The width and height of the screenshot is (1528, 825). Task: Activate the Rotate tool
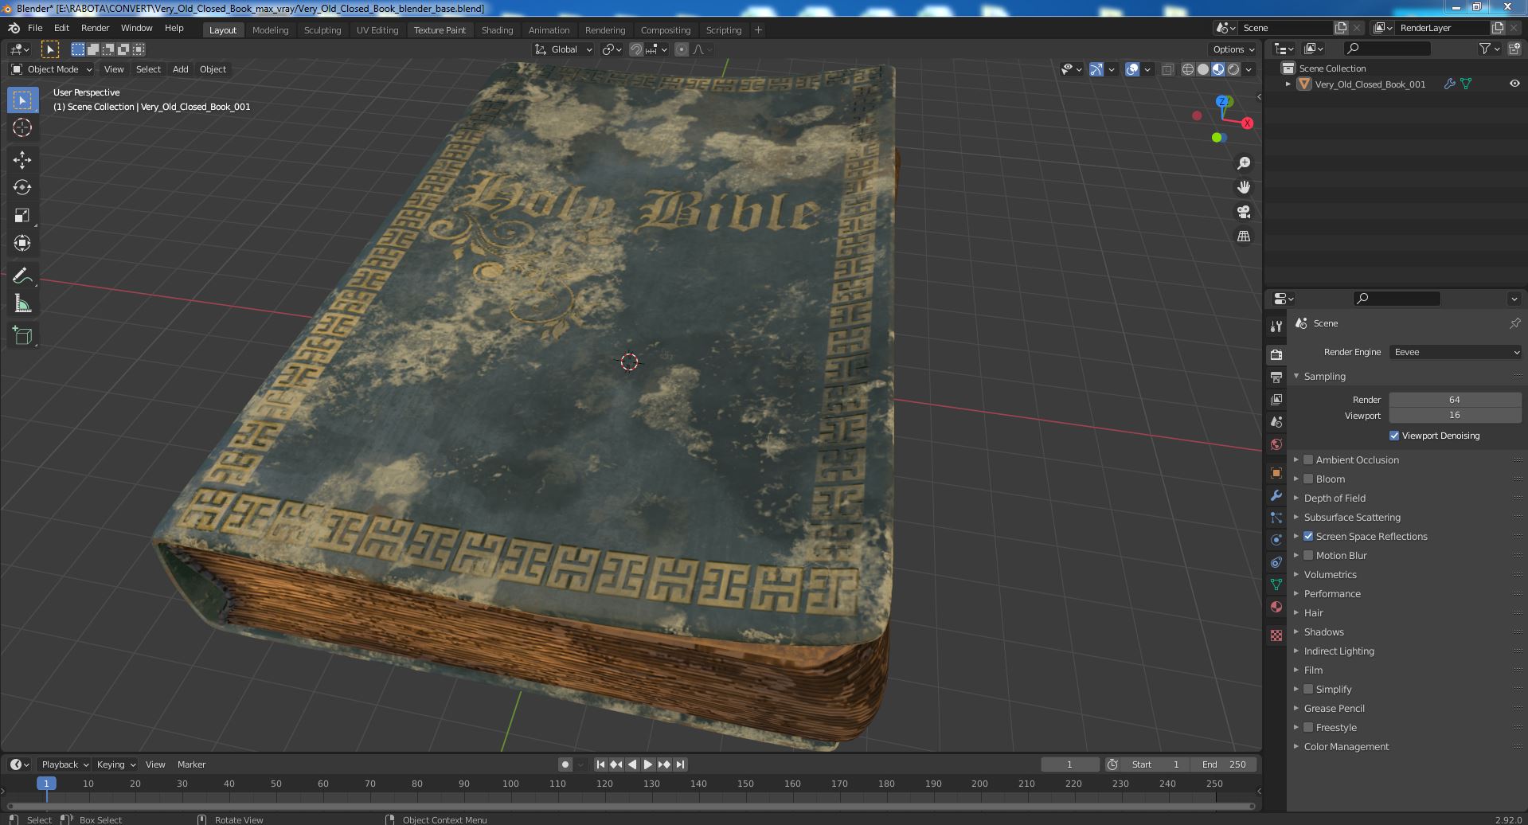click(x=22, y=188)
